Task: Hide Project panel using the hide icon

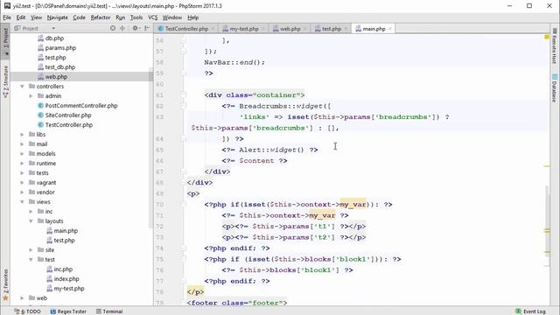Action: [x=147, y=28]
